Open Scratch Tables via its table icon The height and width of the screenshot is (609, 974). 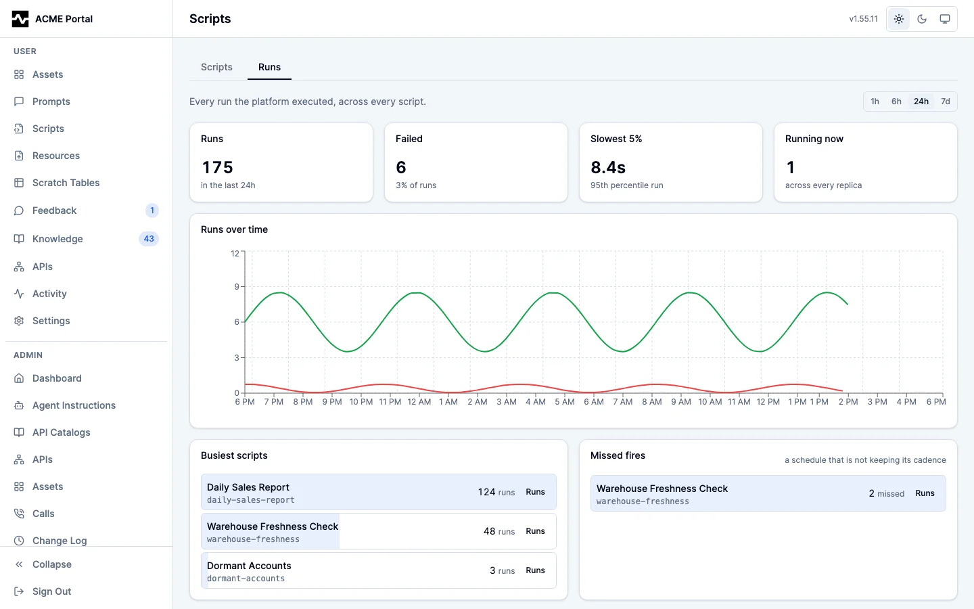pos(19,183)
